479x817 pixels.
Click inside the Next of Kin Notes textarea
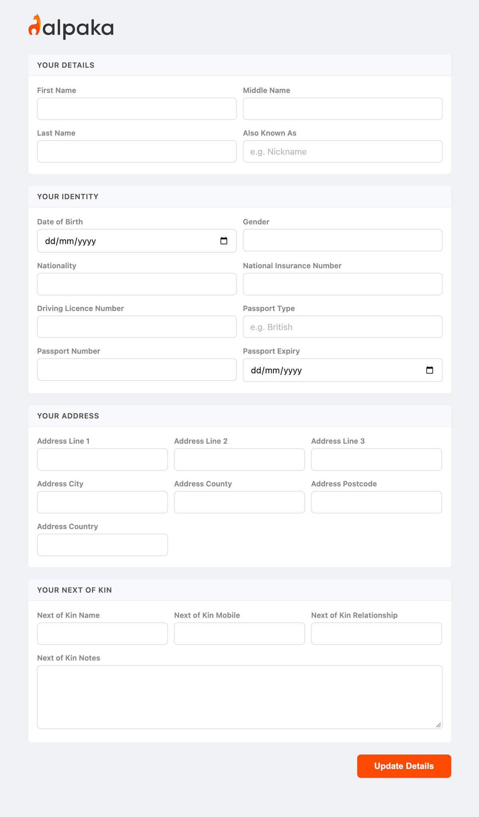[x=239, y=697]
